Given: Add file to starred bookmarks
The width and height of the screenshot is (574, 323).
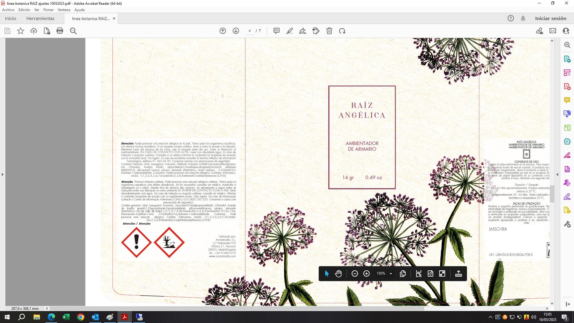Looking at the screenshot, I should [x=21, y=31].
